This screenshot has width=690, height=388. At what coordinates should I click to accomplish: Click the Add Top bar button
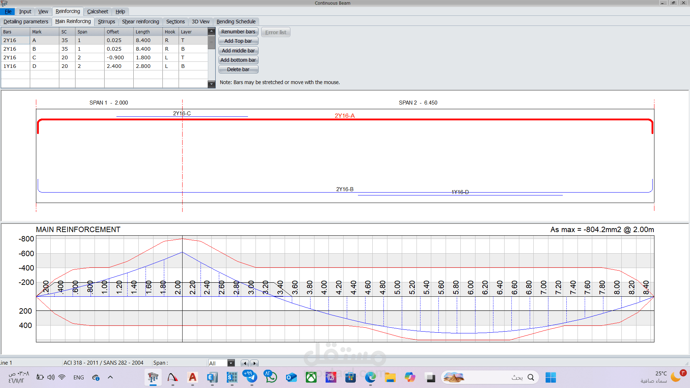tap(238, 41)
